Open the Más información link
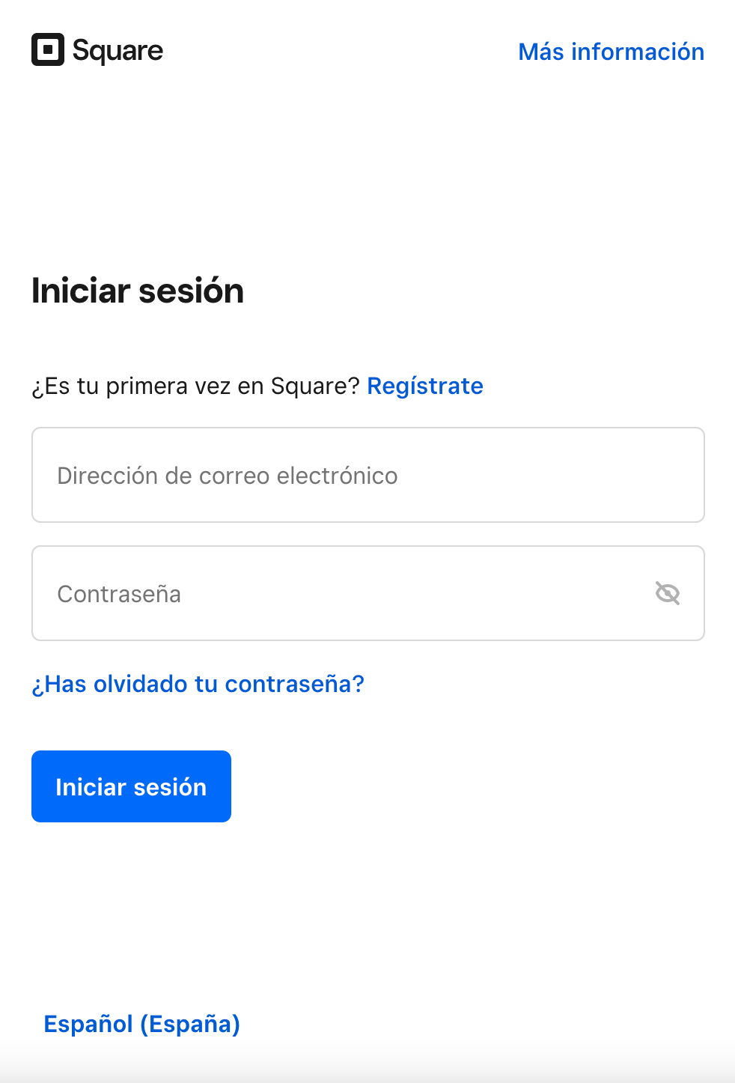 [612, 52]
